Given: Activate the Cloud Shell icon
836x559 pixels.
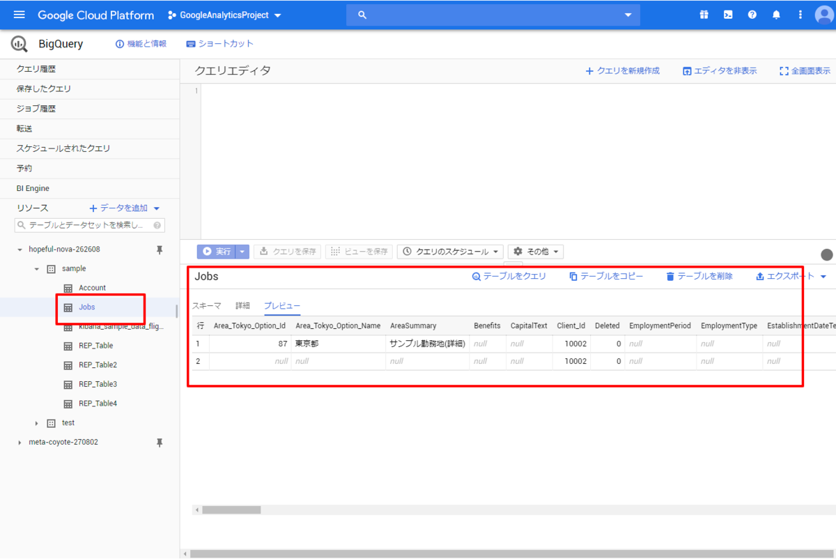Looking at the screenshot, I should (x=728, y=15).
